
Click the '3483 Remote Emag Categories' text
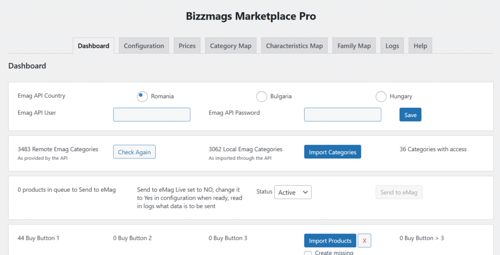coord(58,149)
